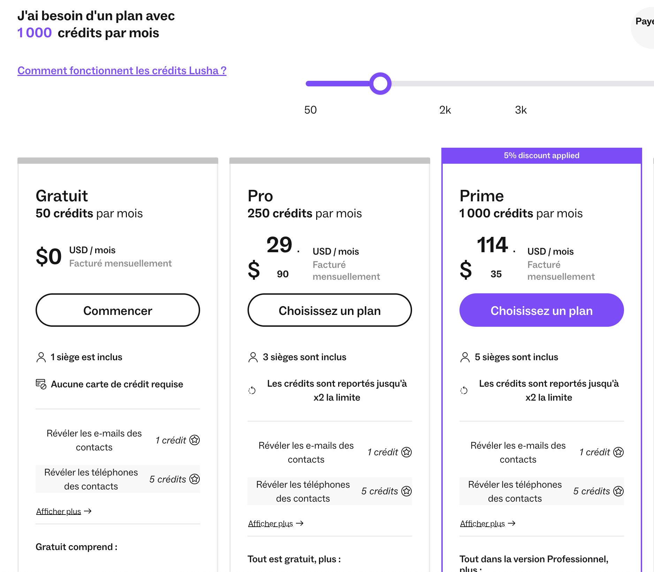Viewport: 654px width, 572px height.
Task: Click the person icon beside 5 sièges sont inclus
Action: 465,357
